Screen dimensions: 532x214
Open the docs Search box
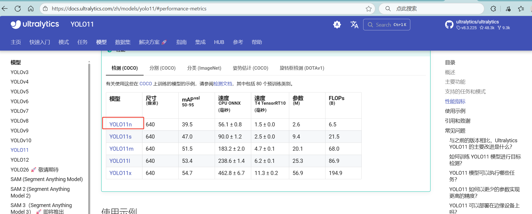pyautogui.click(x=387, y=25)
